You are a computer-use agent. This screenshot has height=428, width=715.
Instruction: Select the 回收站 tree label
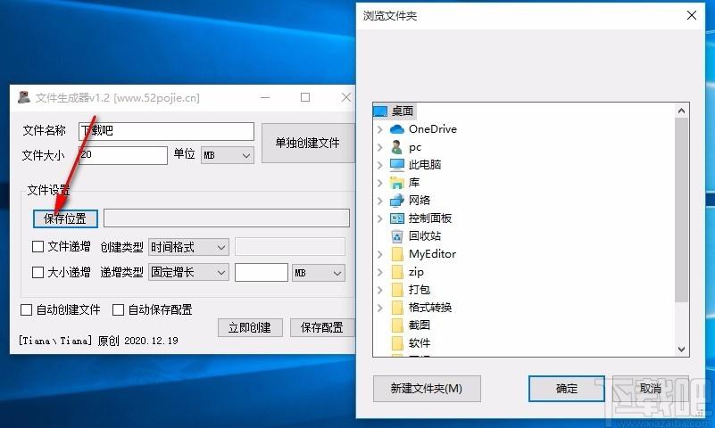425,236
